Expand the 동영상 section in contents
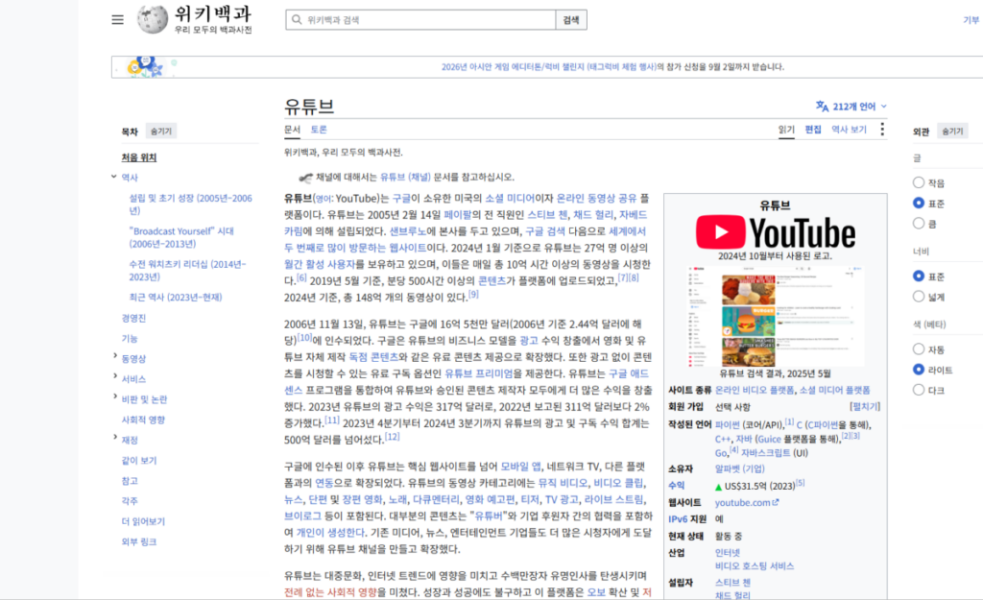Screen dimensions: 983x600 point(115,356)
